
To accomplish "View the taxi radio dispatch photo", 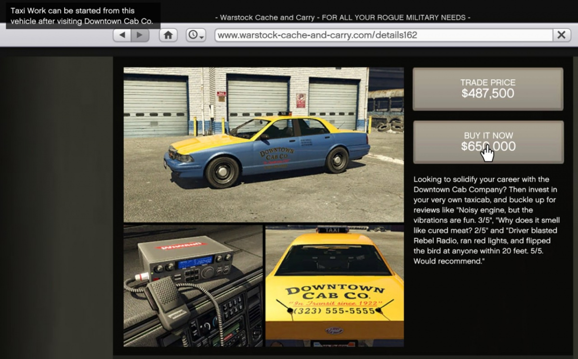I will pos(193,286).
